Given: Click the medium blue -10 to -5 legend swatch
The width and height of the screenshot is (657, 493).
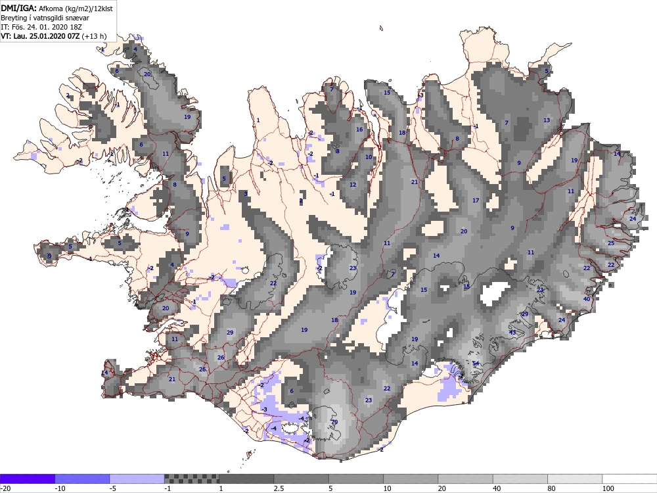Looking at the screenshot, I should coord(82,479).
